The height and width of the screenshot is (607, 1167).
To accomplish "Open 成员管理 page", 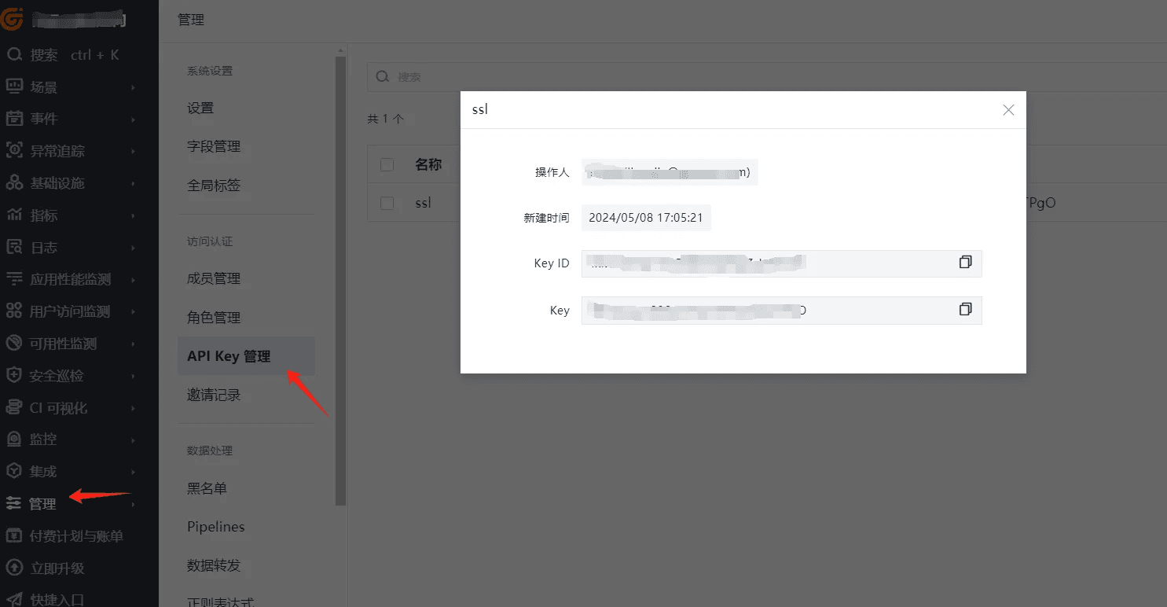I will (214, 279).
